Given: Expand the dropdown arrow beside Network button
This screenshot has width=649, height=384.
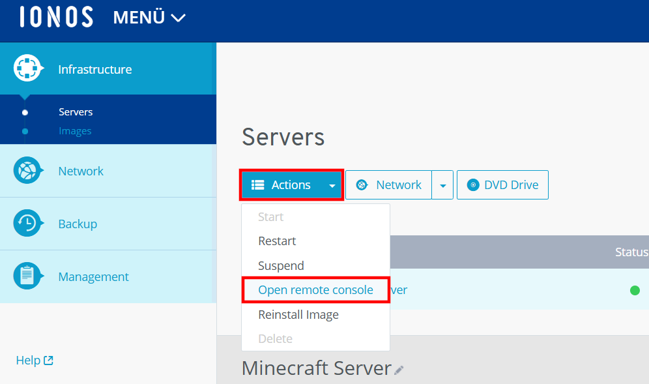Looking at the screenshot, I should [442, 185].
